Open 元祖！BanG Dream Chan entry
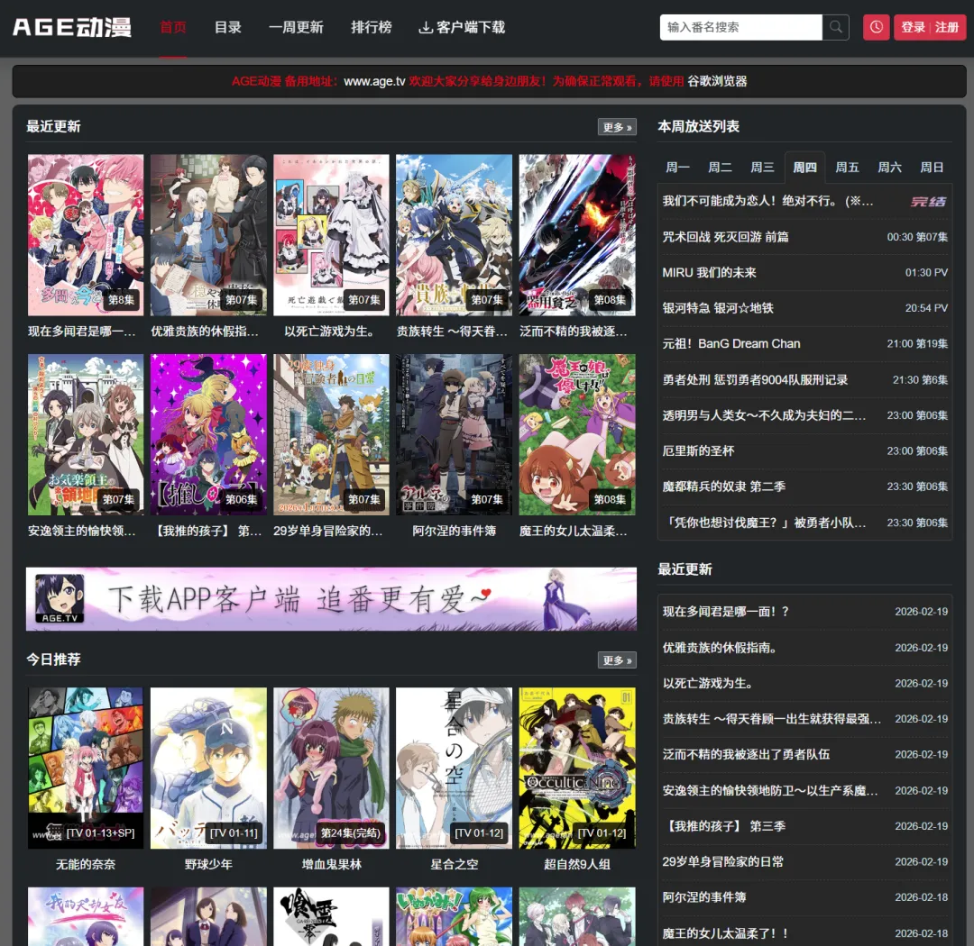Image resolution: width=974 pixels, height=946 pixels. 804,344
